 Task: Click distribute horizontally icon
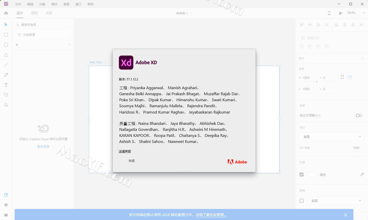coord(361,25)
